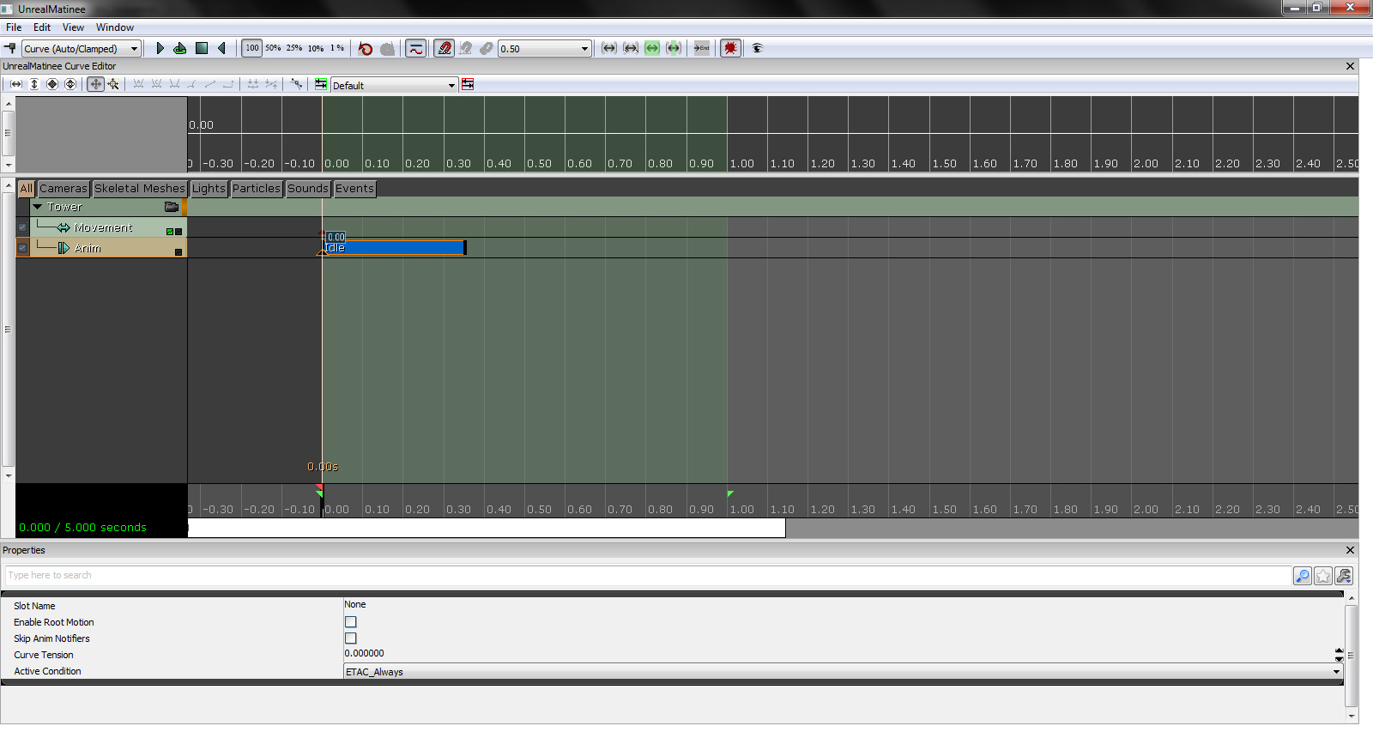The height and width of the screenshot is (738, 1373).
Task: Click the Stop playback button
Action: point(202,49)
